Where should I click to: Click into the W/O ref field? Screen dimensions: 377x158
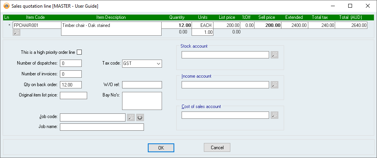(x=142, y=85)
